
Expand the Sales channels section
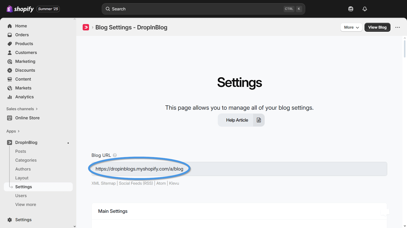[x=22, y=109]
